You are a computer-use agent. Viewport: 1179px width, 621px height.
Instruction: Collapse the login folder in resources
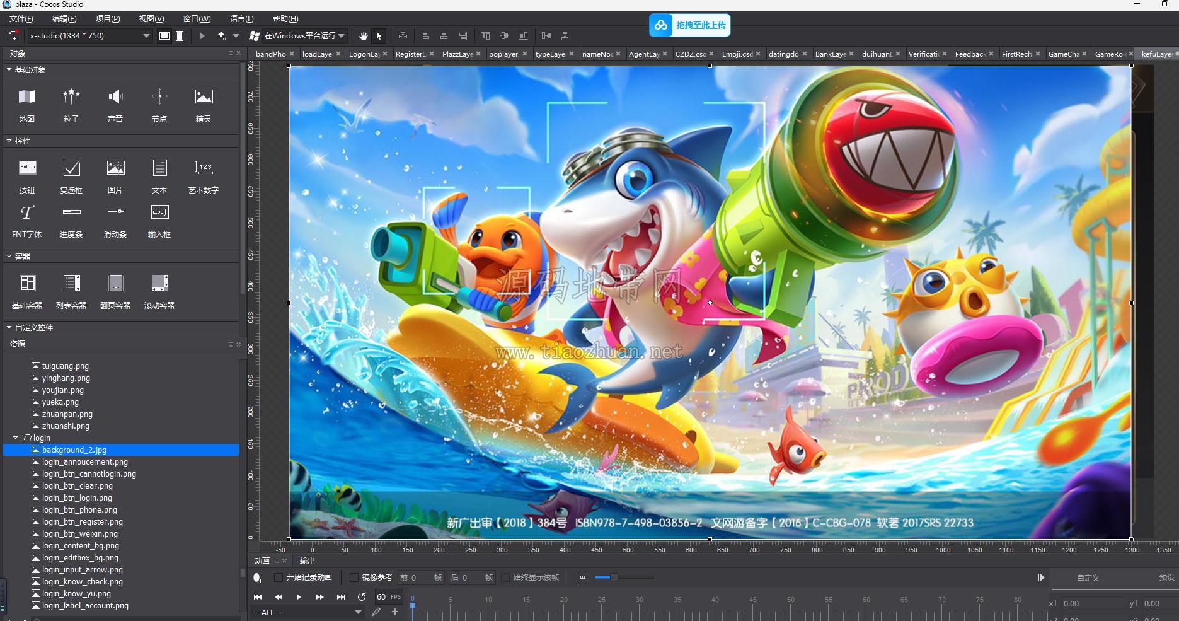16,438
